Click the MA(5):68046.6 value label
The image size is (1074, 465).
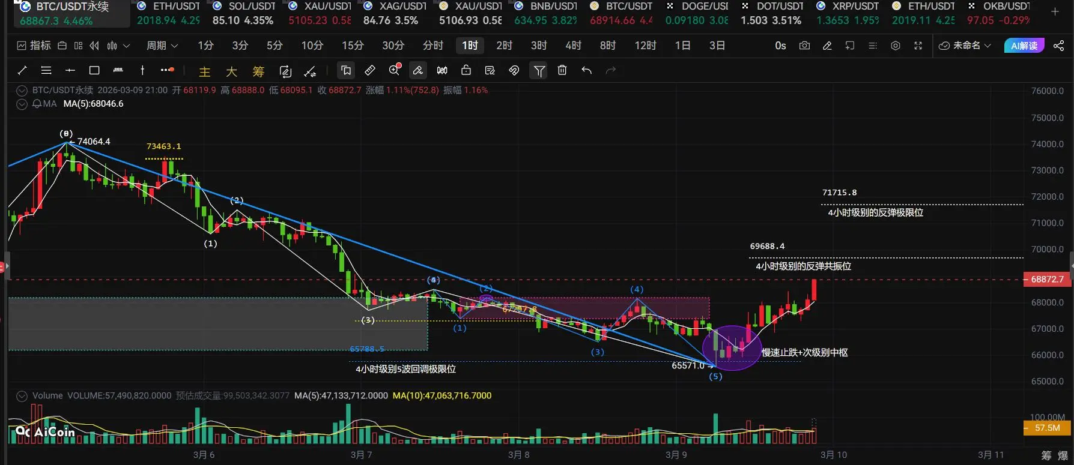[x=93, y=104]
